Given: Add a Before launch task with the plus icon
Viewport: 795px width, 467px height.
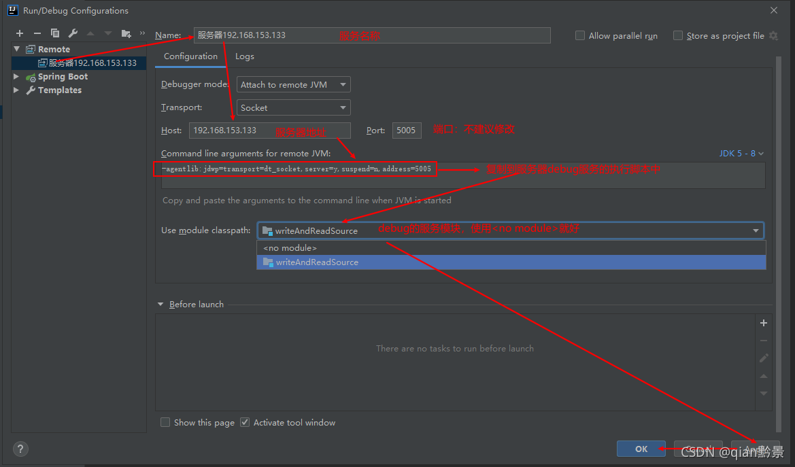Looking at the screenshot, I should coord(763,323).
